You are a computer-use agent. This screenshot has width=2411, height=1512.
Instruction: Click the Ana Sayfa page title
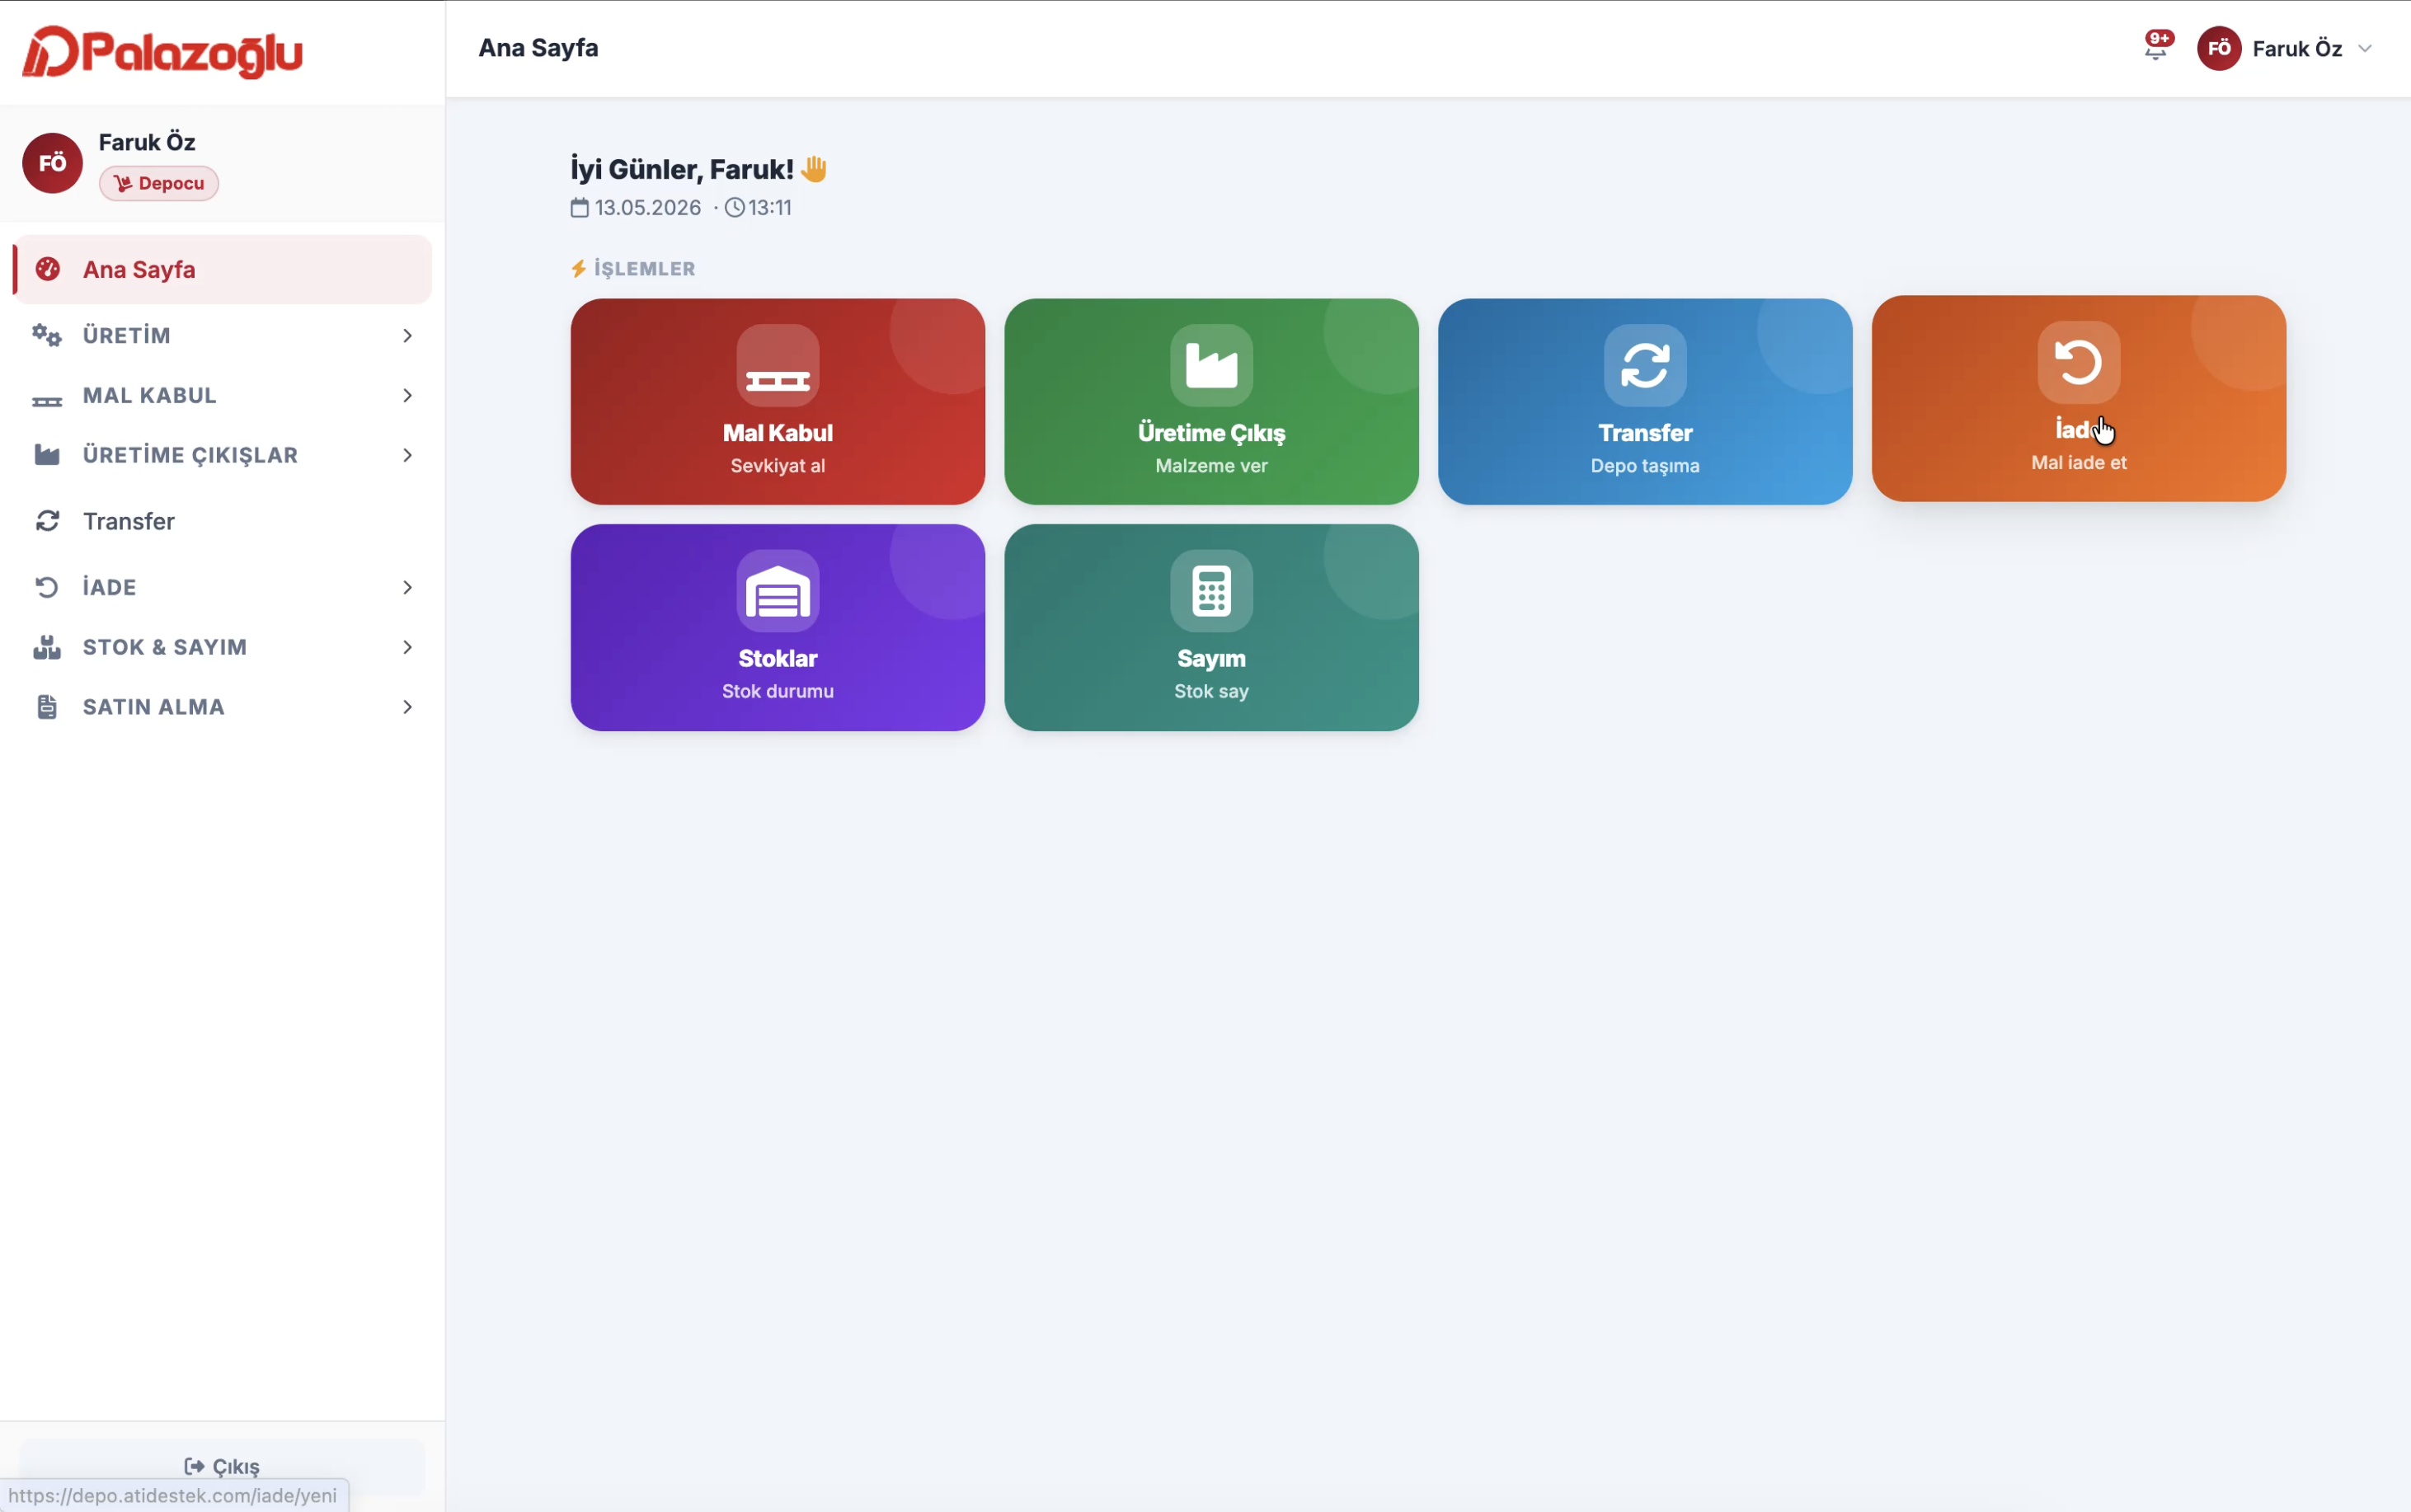[x=538, y=48]
